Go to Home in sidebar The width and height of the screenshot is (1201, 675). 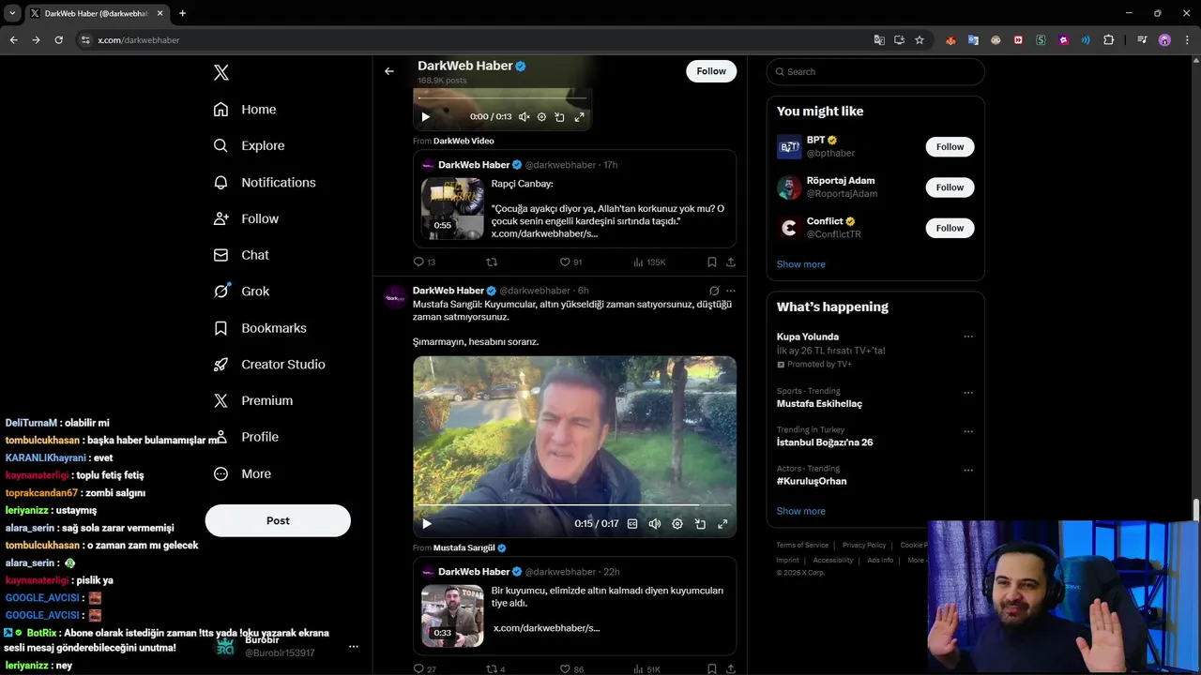245,110
